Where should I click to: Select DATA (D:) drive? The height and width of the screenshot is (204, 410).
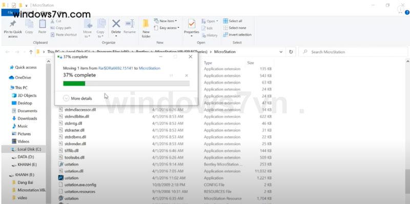point(23,157)
